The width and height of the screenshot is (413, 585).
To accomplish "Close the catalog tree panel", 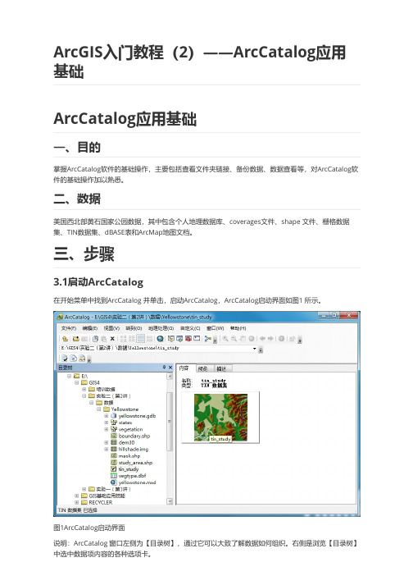I will [170, 368].
